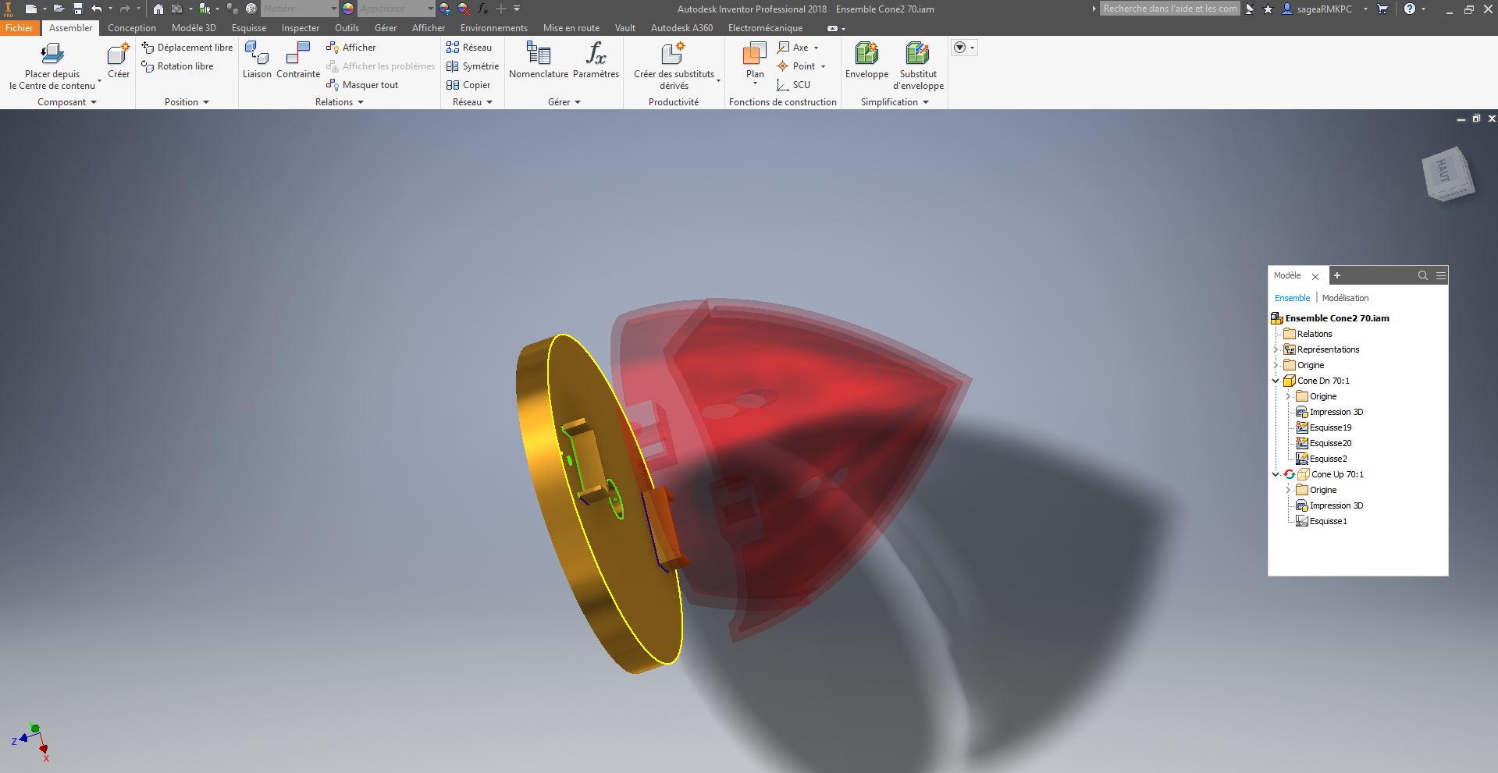This screenshot has width=1498, height=773.
Task: Select the SCU coordinate tool
Action: tap(793, 85)
